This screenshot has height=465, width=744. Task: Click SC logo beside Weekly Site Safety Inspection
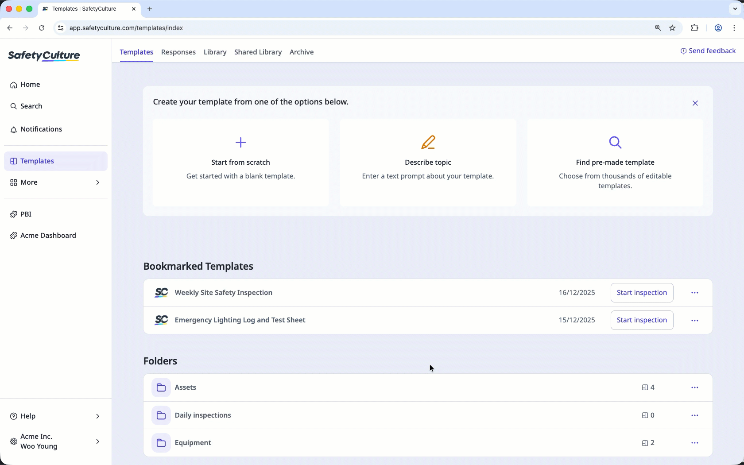click(161, 293)
